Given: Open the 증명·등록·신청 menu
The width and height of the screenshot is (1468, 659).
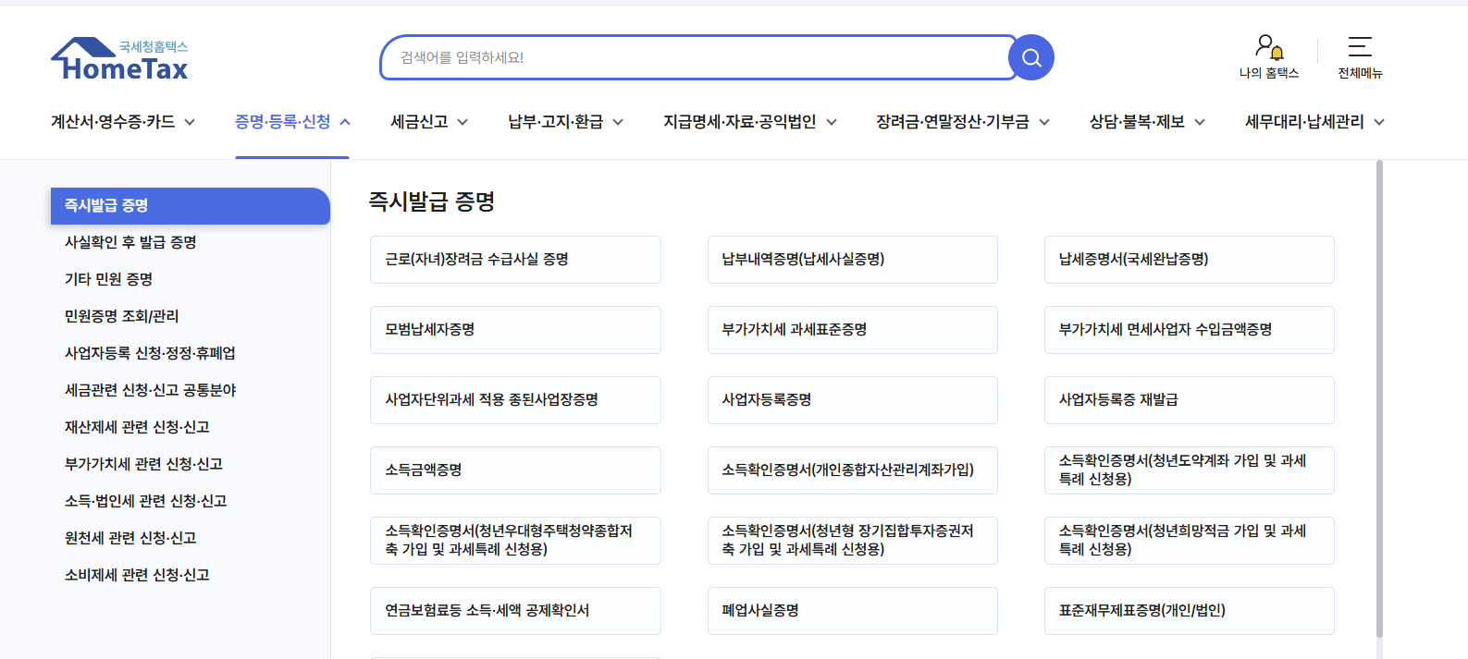Looking at the screenshot, I should click(x=282, y=122).
